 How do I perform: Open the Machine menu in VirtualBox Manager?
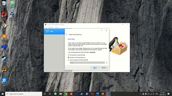click(x=51, y=27)
